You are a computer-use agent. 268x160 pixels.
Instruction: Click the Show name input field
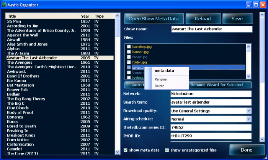click(x=212, y=29)
